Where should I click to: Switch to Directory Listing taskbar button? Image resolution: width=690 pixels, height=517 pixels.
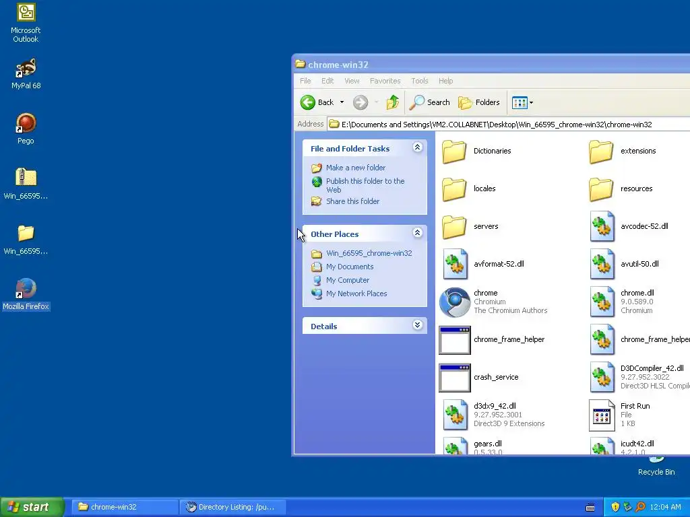[232, 507]
